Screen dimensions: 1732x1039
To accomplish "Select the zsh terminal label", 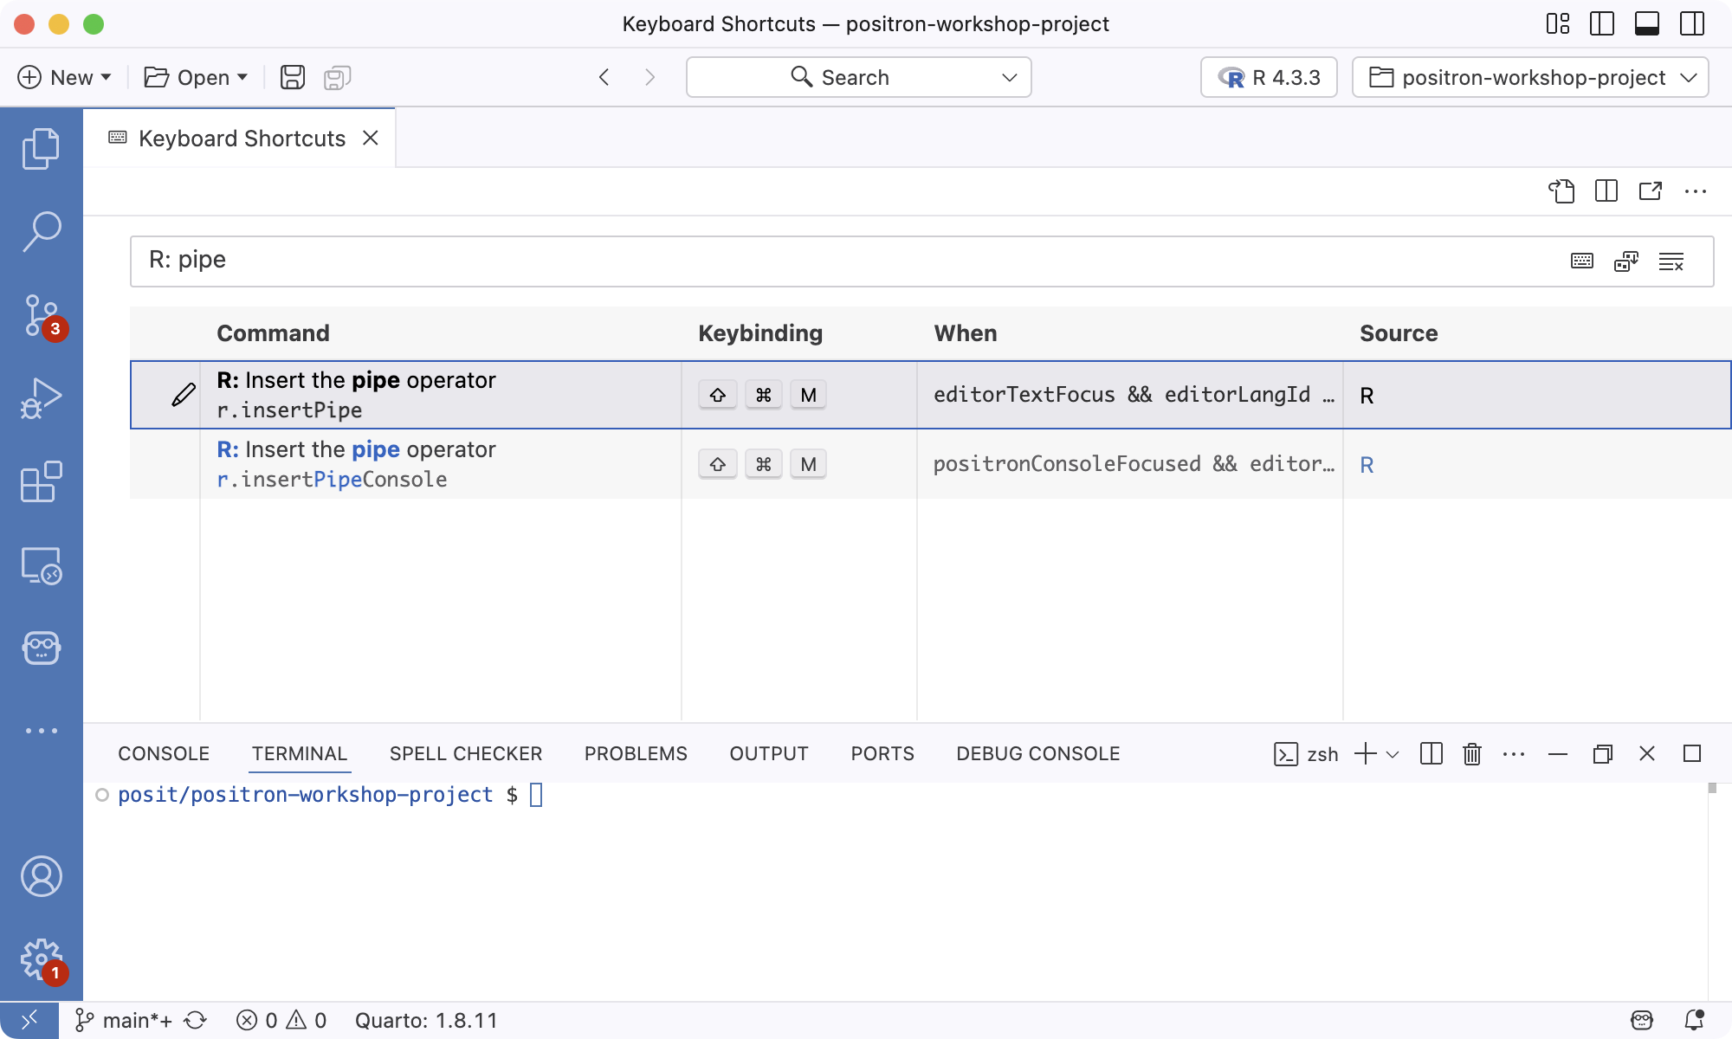I will coord(1307,754).
